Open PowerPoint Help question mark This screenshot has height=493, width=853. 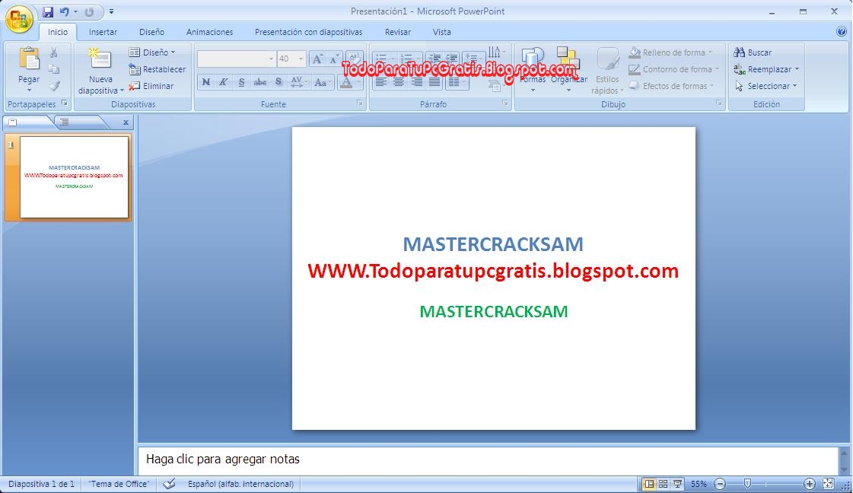(841, 31)
